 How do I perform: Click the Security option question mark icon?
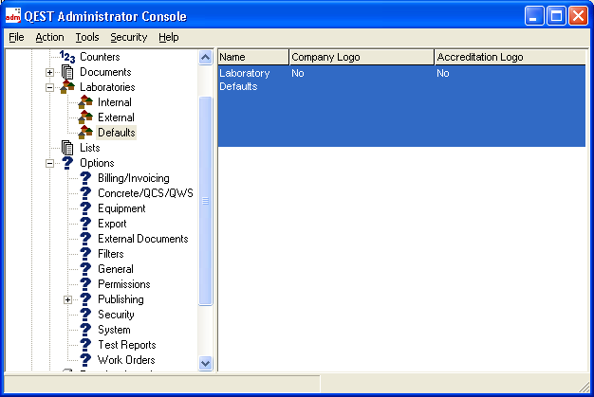[85, 315]
